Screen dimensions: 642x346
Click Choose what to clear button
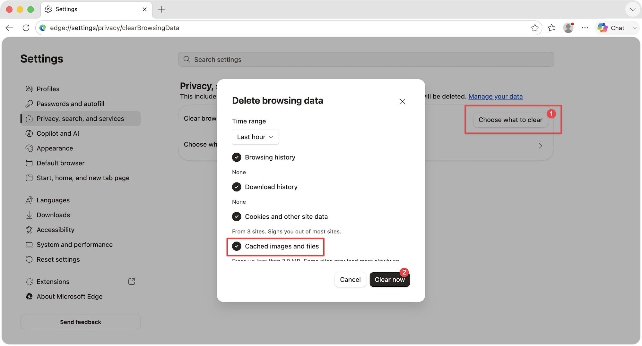coord(510,120)
